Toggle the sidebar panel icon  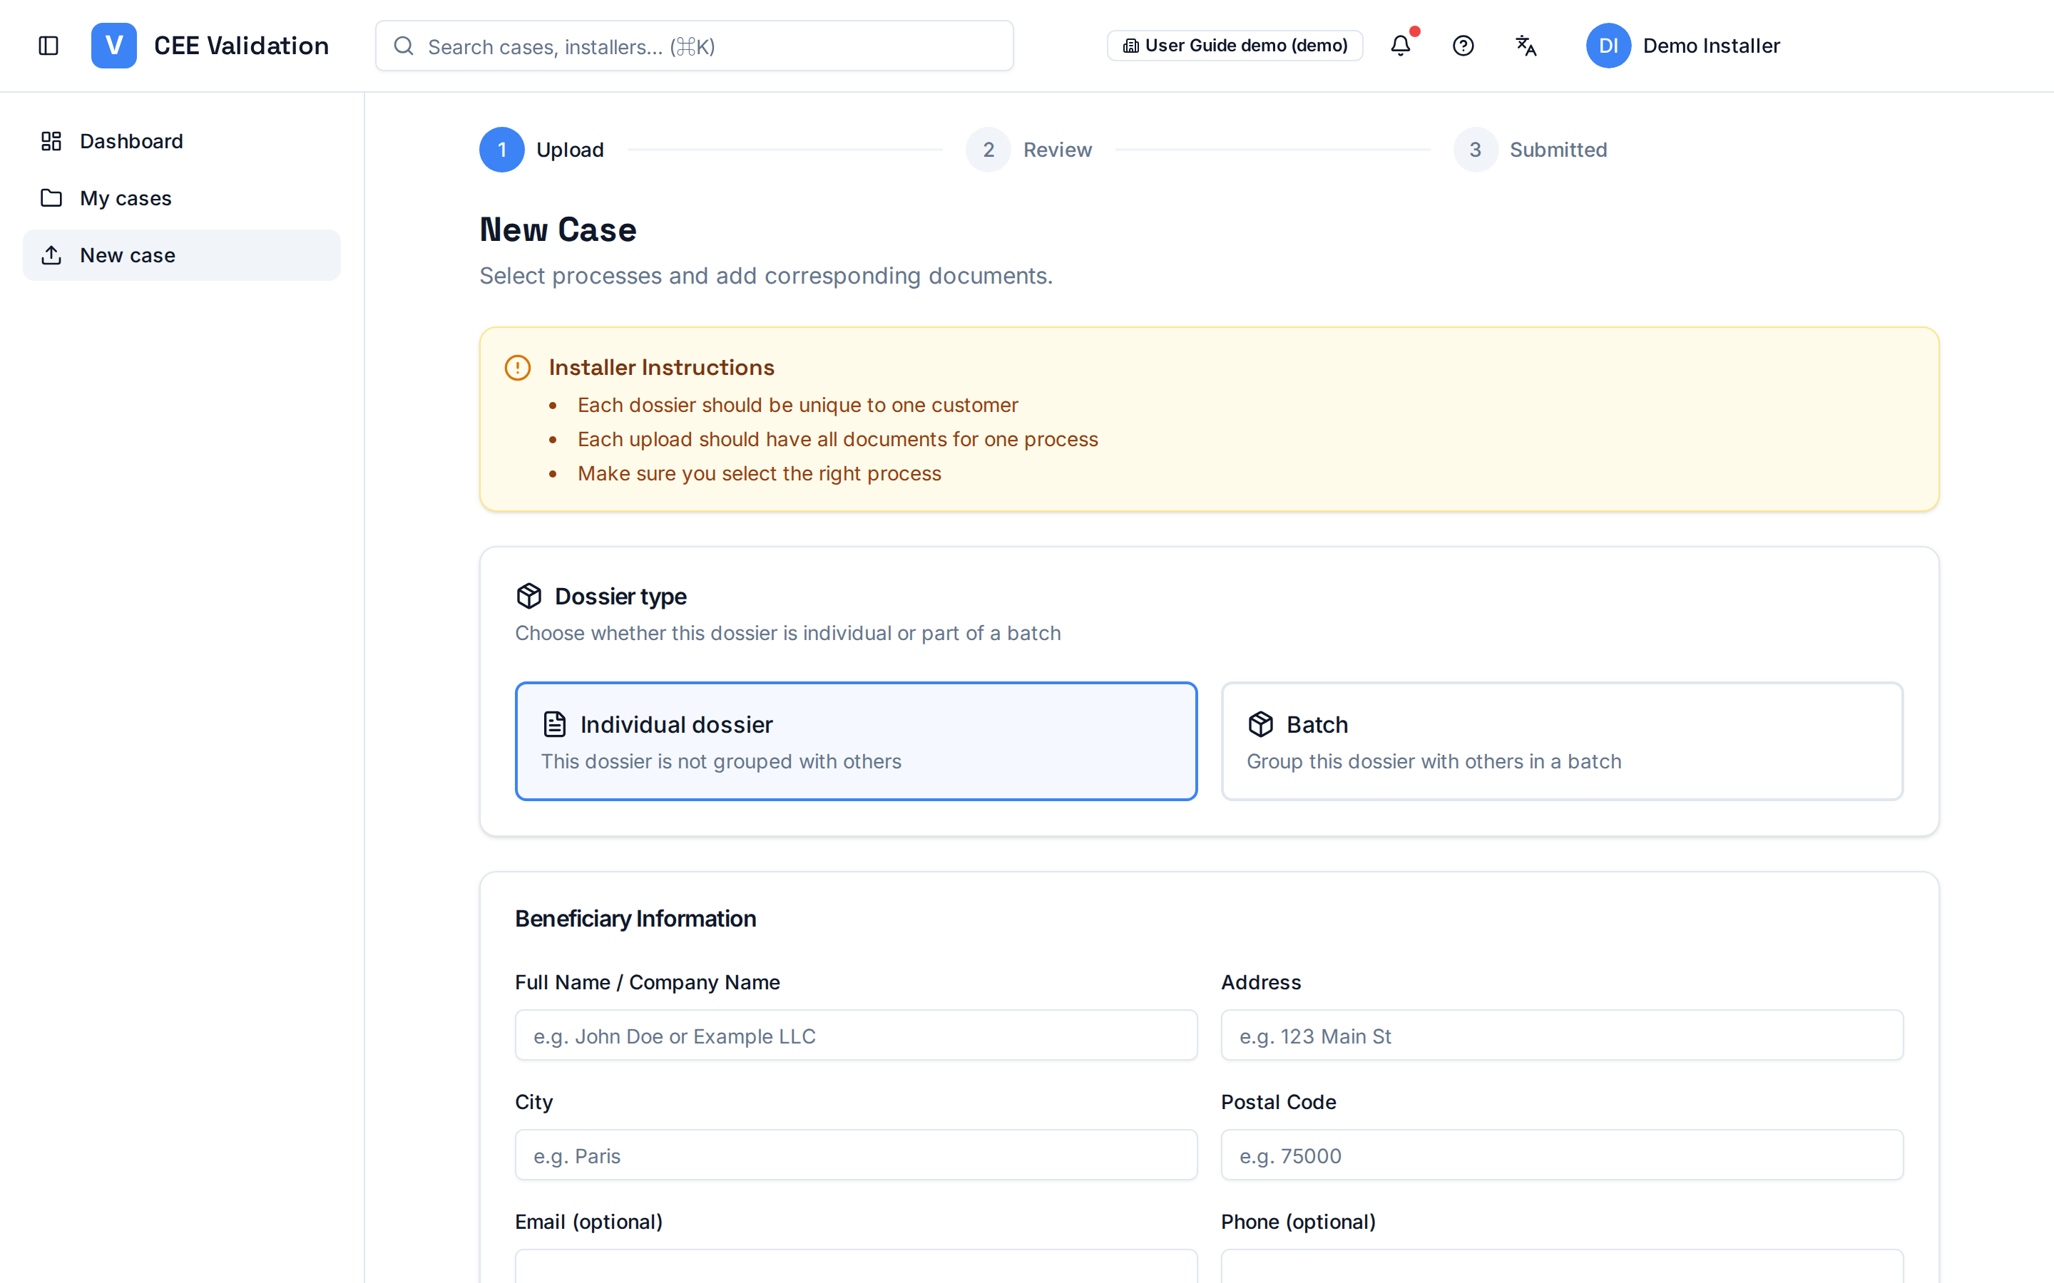(48, 46)
